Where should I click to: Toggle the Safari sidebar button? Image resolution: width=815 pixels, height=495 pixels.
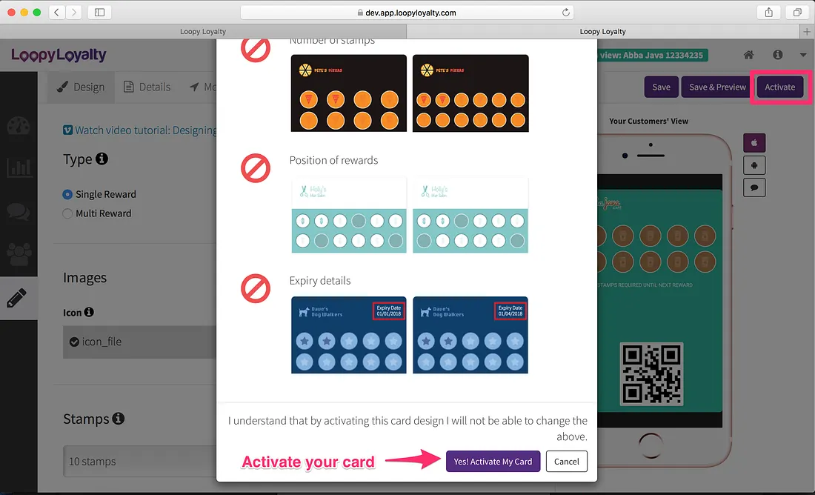[x=99, y=12]
